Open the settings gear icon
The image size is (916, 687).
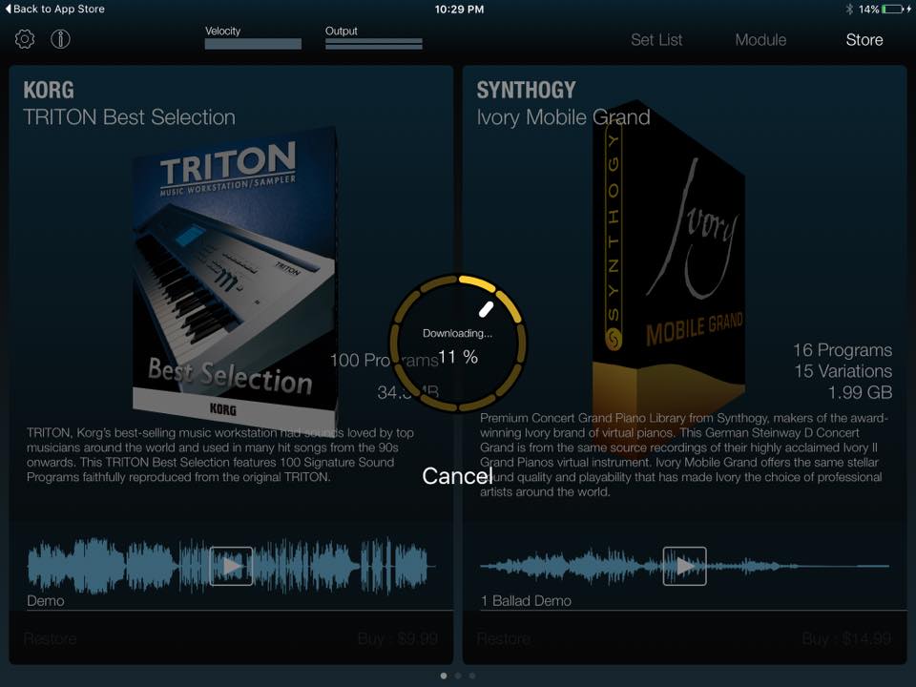(x=24, y=38)
